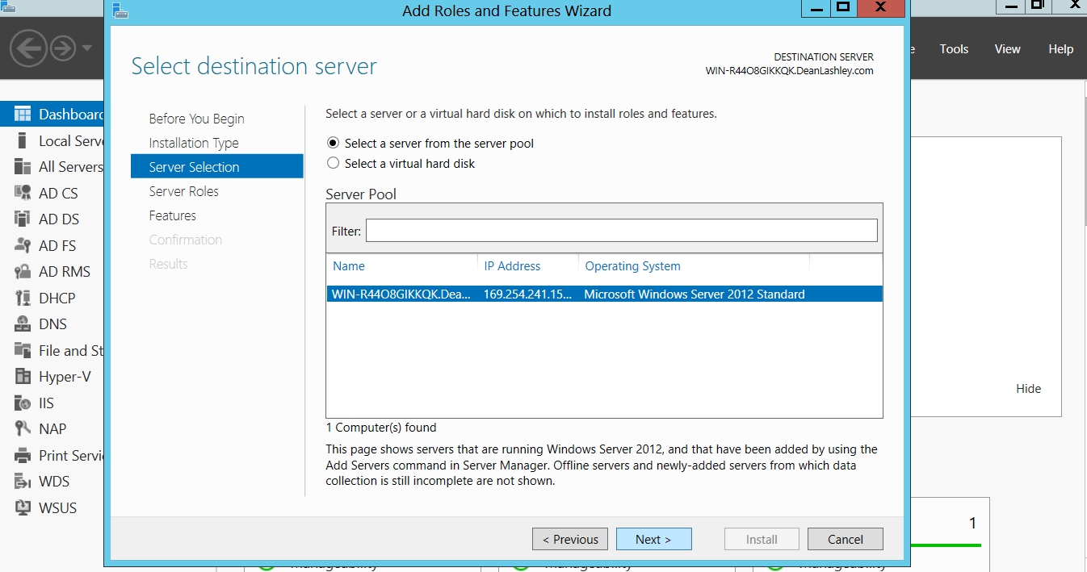Select the AD DS sidebar icon

click(23, 219)
